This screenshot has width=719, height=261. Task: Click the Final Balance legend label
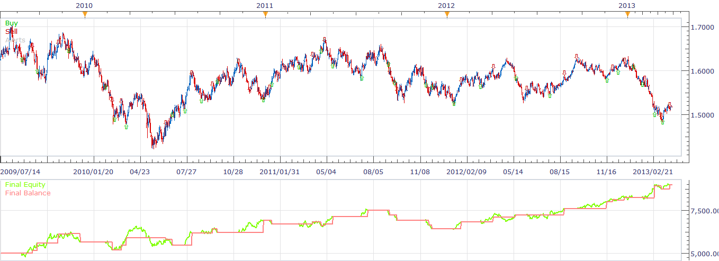28,193
